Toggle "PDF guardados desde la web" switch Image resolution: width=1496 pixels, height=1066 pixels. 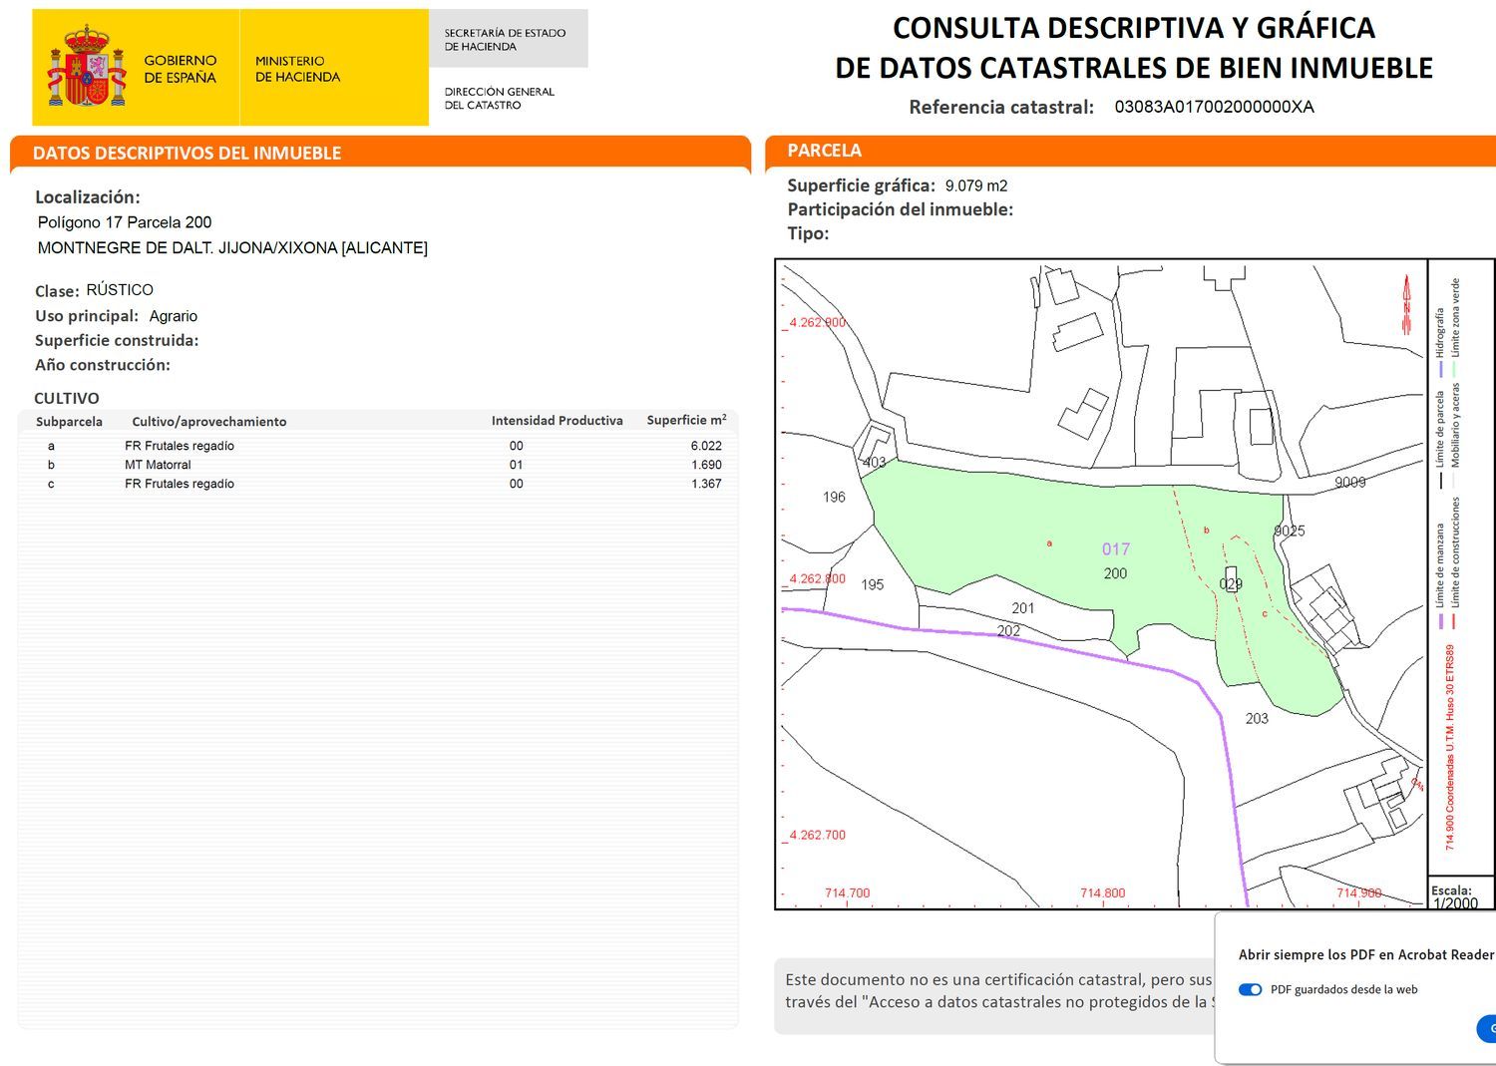[x=1250, y=989]
